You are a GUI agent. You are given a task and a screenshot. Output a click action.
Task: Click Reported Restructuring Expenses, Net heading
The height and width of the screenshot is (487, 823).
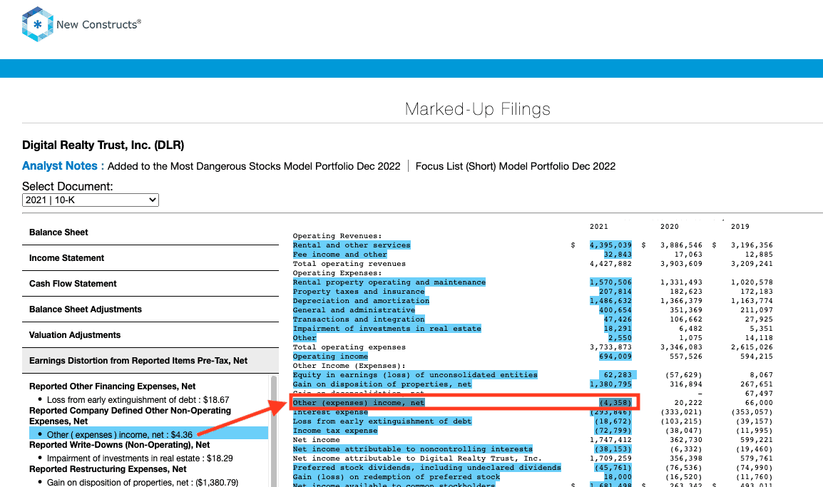pos(108,469)
